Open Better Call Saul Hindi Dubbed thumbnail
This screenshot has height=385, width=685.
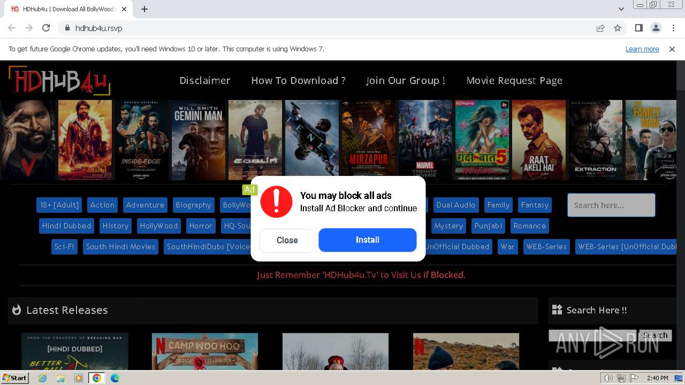(x=75, y=351)
